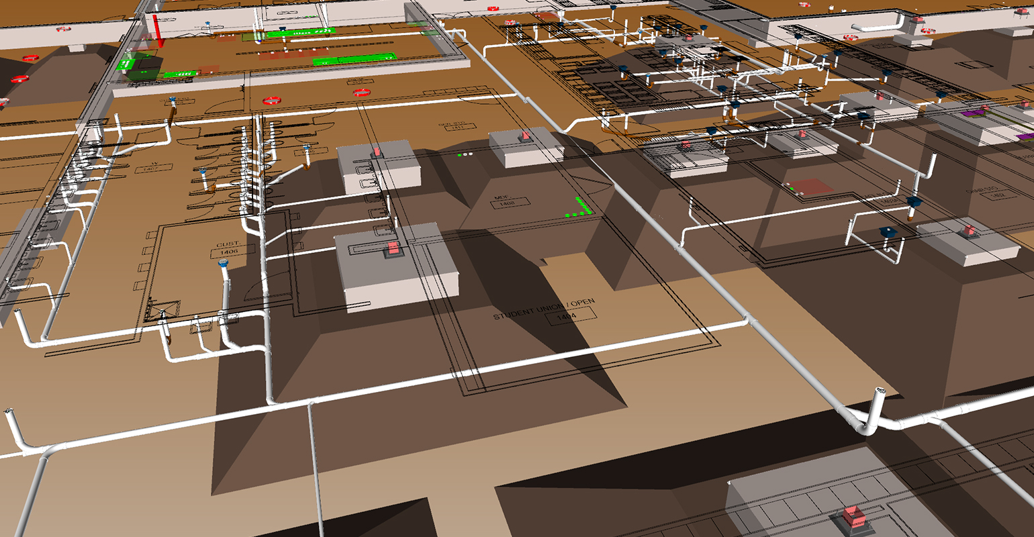Select the vertical pipe dropping at bottom center
1034x537 pixels.
314,463
